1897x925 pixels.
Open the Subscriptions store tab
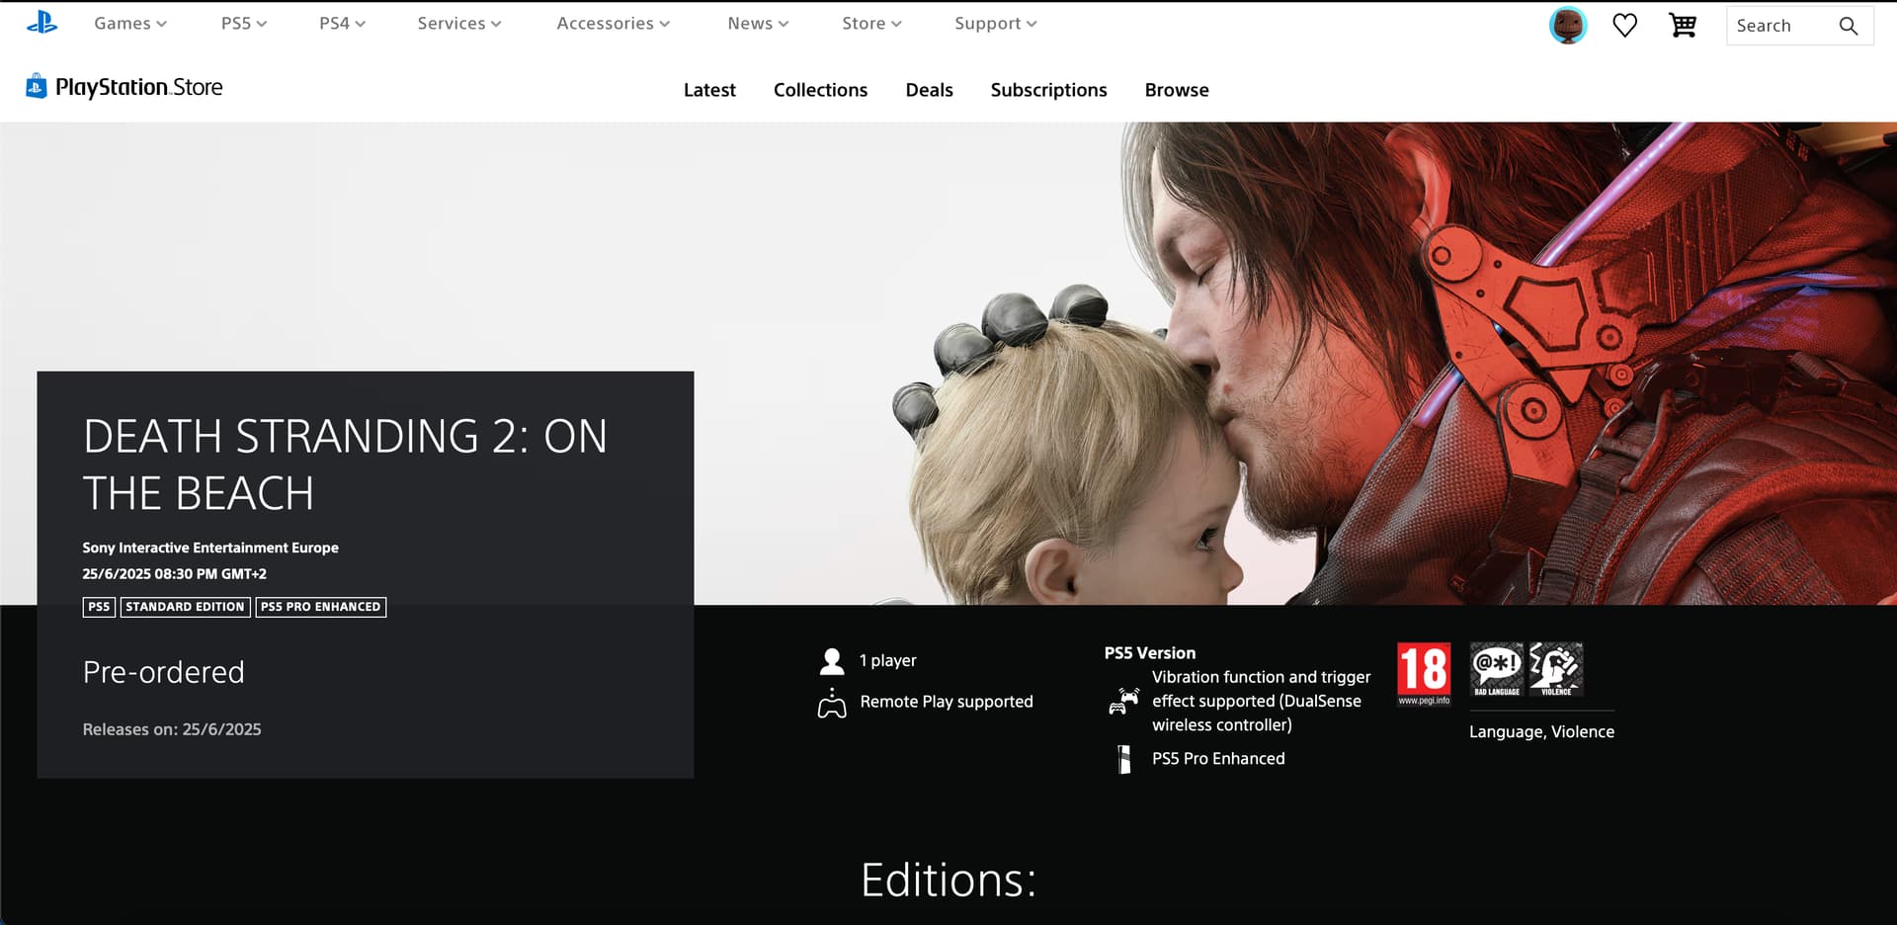[x=1048, y=90]
